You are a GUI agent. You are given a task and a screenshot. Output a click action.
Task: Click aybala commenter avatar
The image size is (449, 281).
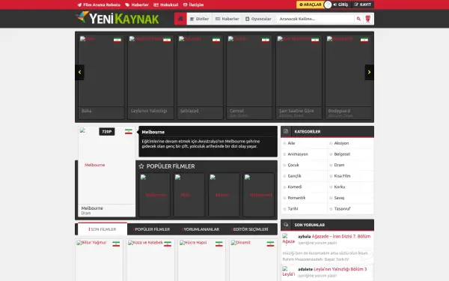289,239
